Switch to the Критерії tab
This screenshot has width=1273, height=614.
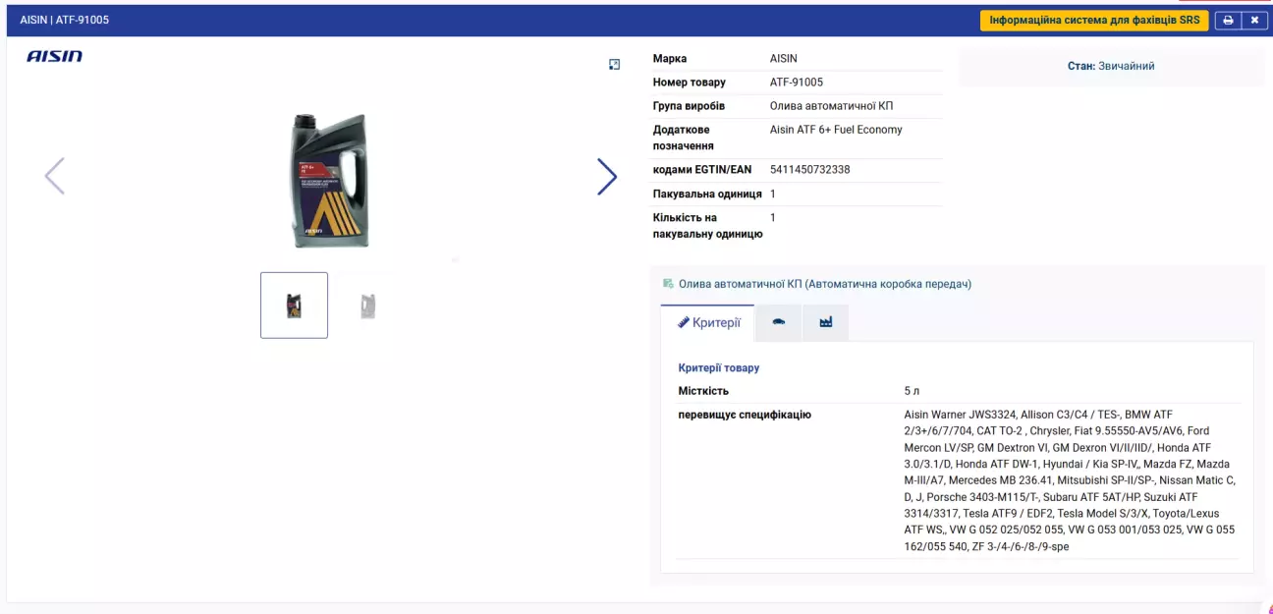(708, 322)
